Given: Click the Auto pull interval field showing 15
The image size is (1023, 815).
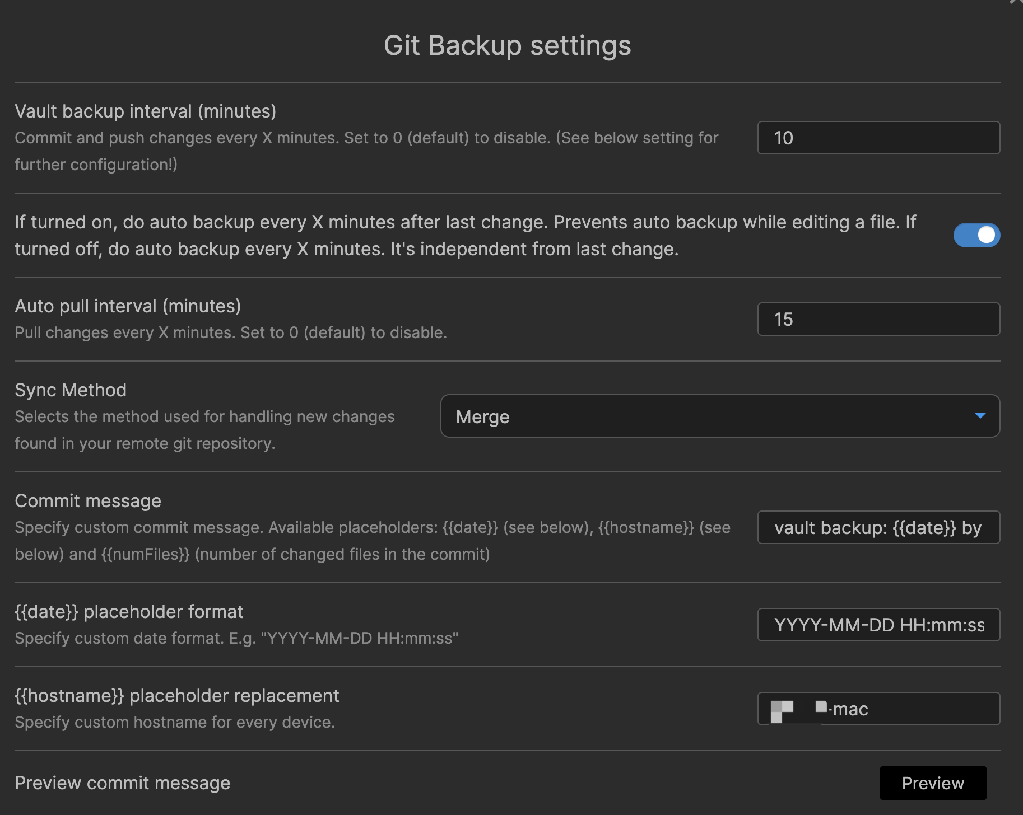Looking at the screenshot, I should coord(878,319).
